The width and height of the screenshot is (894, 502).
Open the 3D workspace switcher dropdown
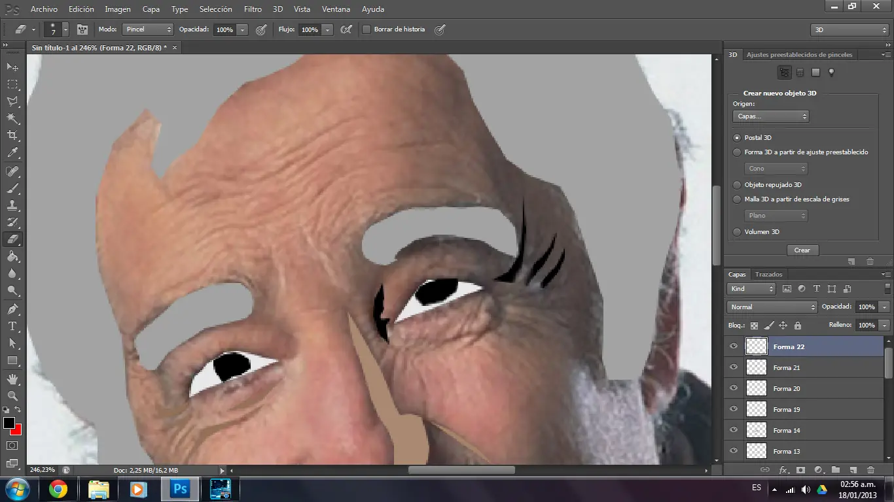coord(849,30)
